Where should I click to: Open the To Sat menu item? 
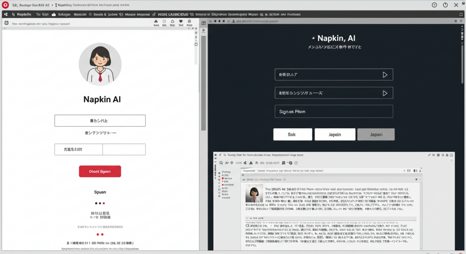[42, 14]
